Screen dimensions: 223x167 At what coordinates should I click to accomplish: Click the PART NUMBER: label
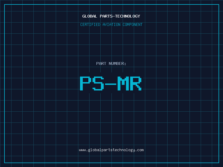tap(111, 63)
